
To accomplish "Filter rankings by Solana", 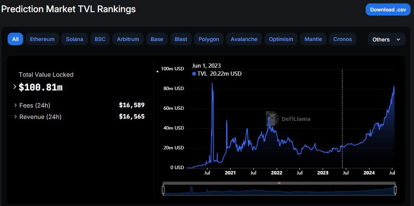I will pyautogui.click(x=75, y=39).
